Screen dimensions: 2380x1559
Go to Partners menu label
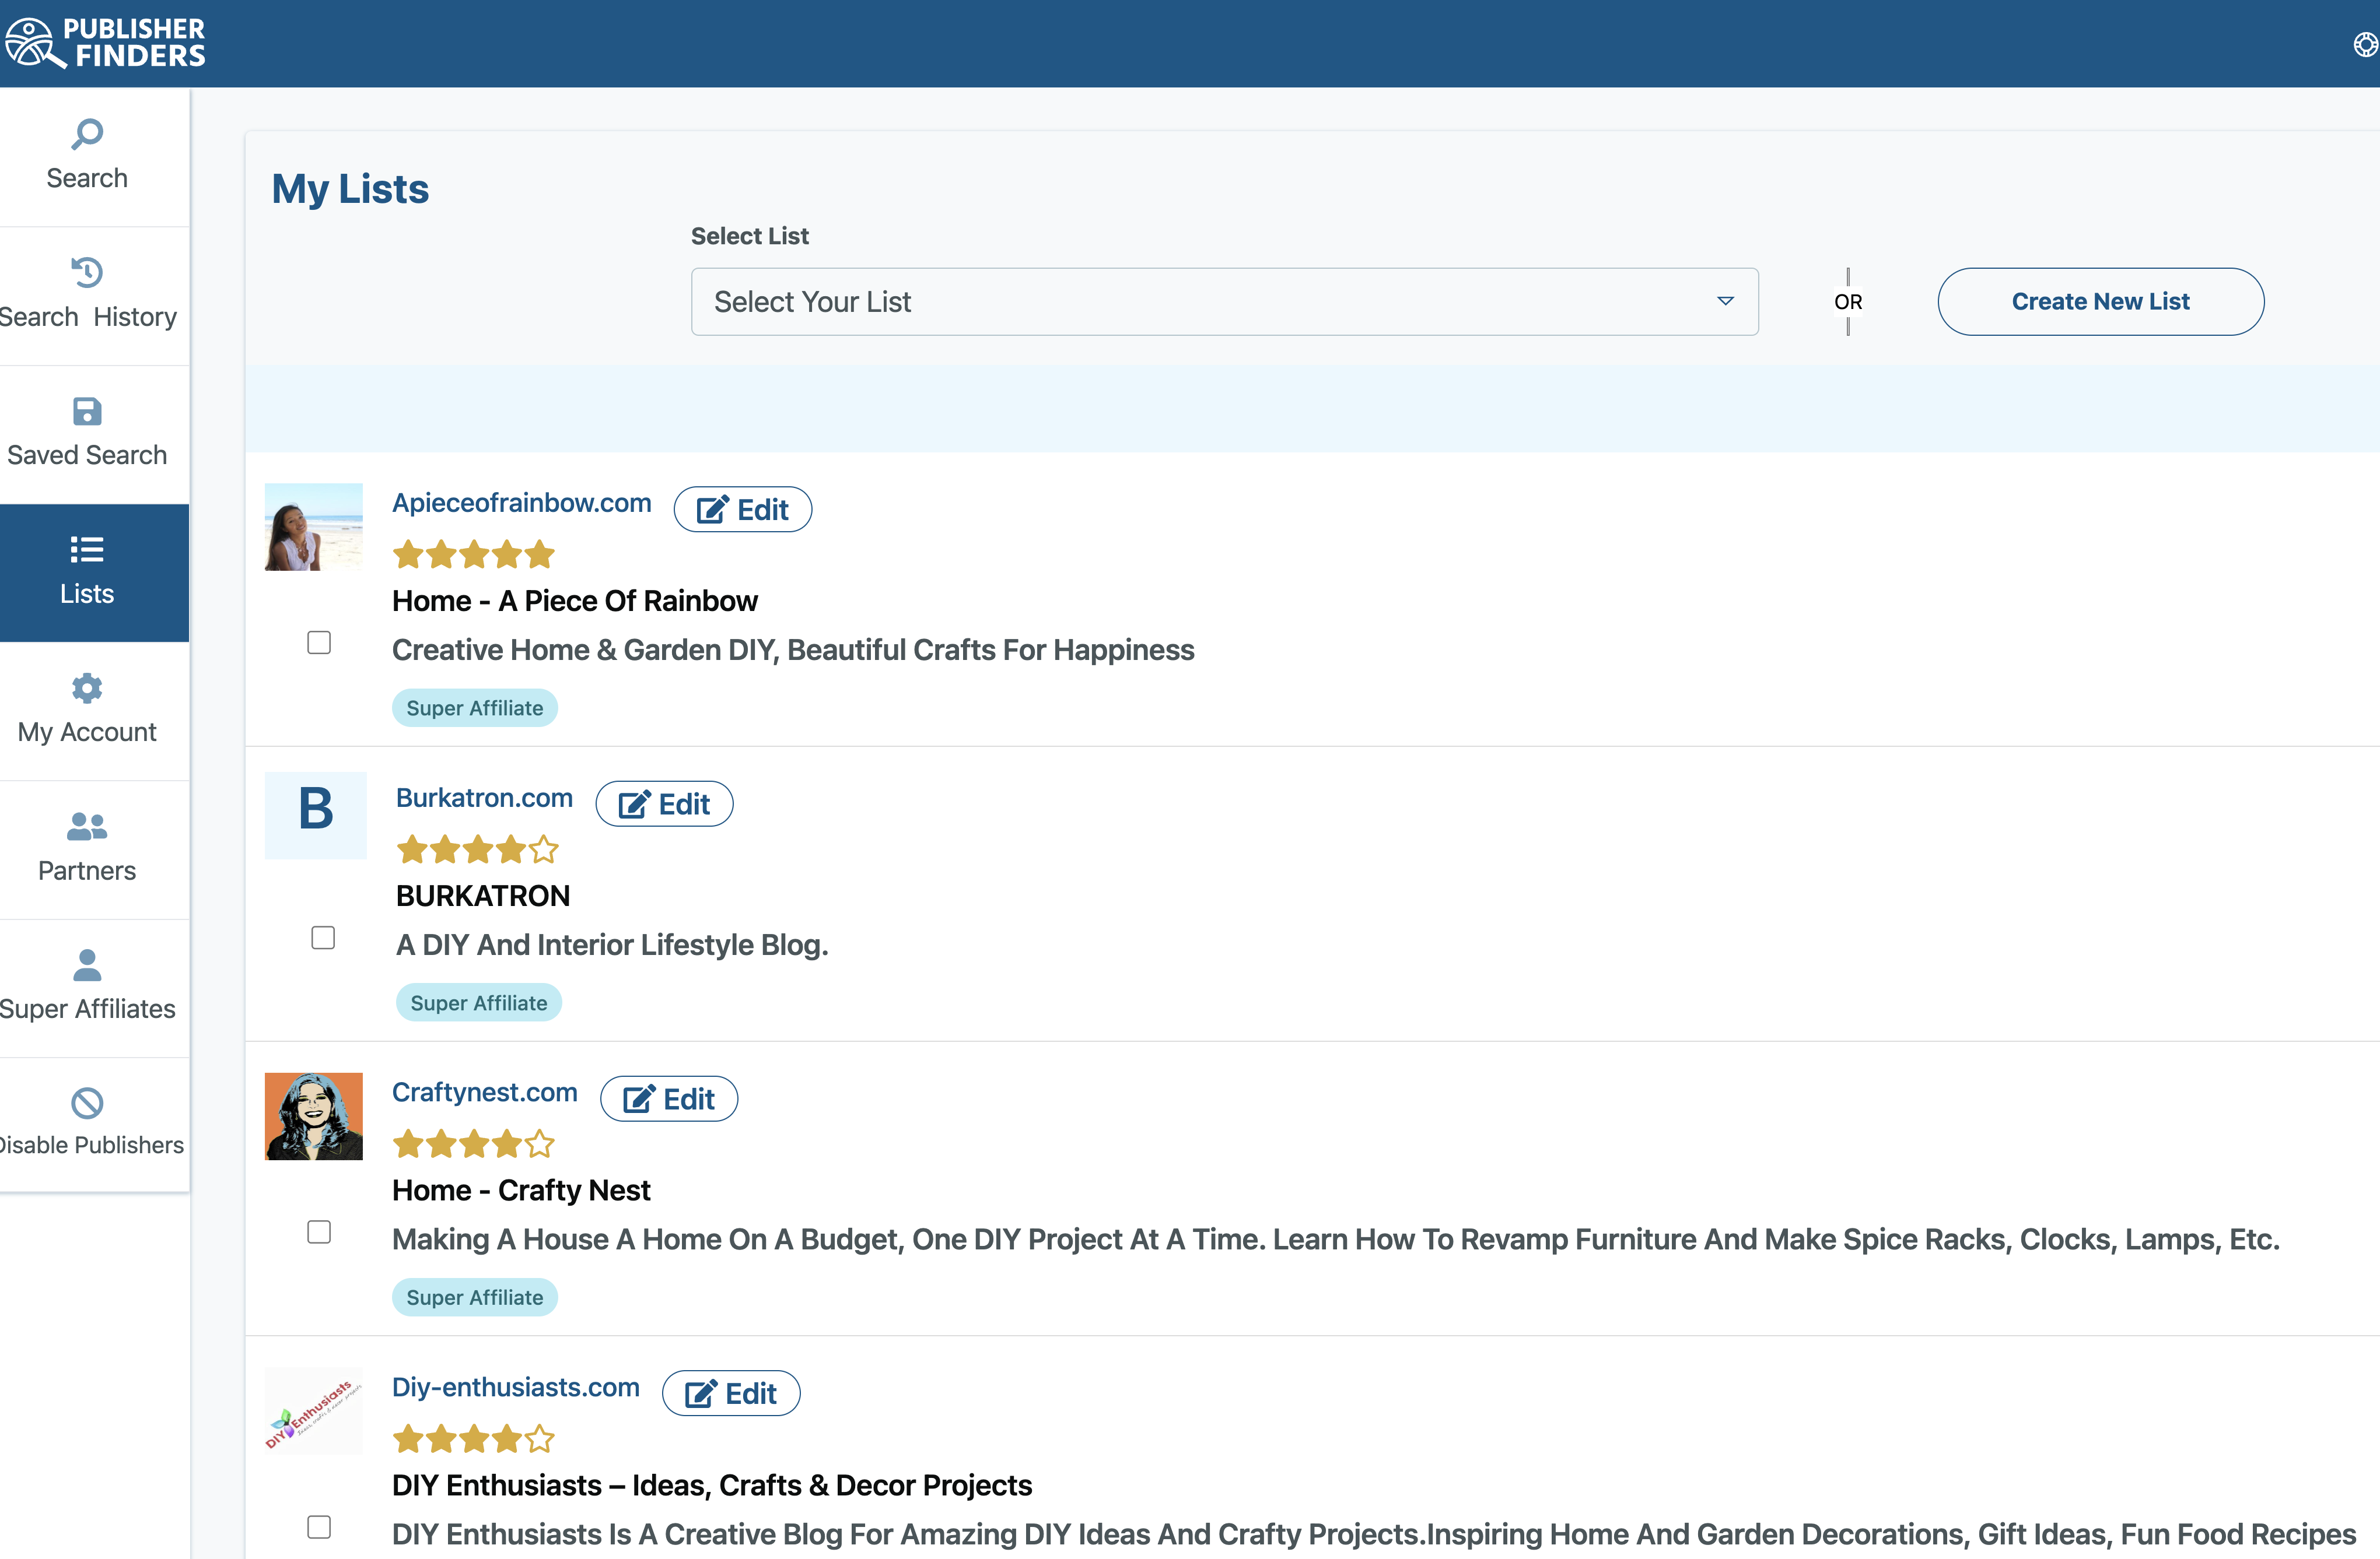pyautogui.click(x=87, y=870)
